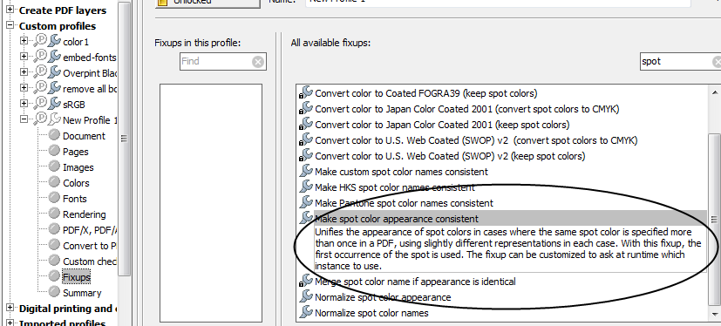Viewport: 721px width, 326px height.
Task: Click locked wrench icon for Coated FOGRA39 fixup
Action: point(305,92)
